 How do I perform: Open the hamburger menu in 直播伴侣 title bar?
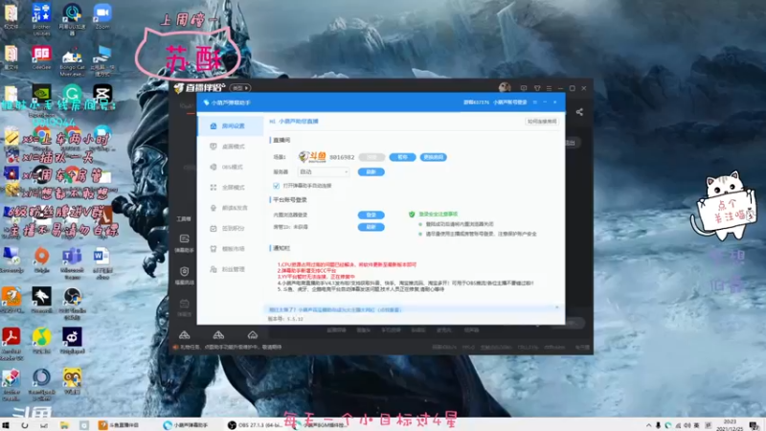coord(549,88)
